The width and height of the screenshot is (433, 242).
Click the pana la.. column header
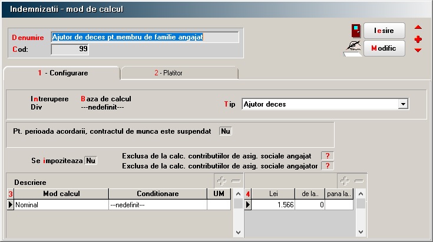pos(339,194)
